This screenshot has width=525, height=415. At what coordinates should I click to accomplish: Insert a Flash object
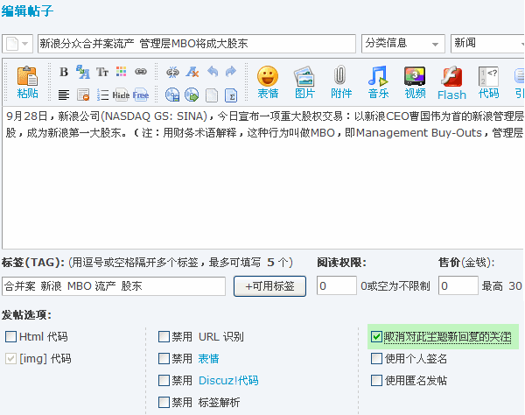[x=451, y=82]
